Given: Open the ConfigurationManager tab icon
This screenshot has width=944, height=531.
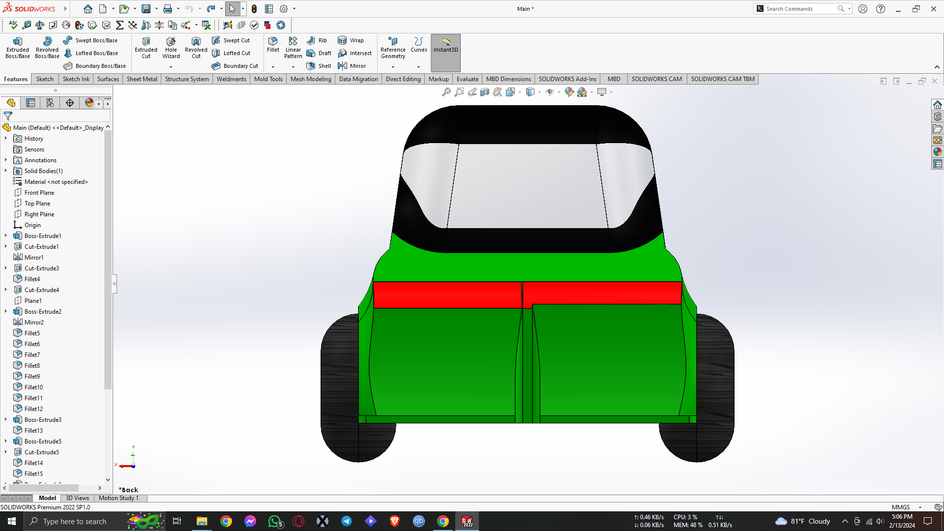Looking at the screenshot, I should pos(50,103).
